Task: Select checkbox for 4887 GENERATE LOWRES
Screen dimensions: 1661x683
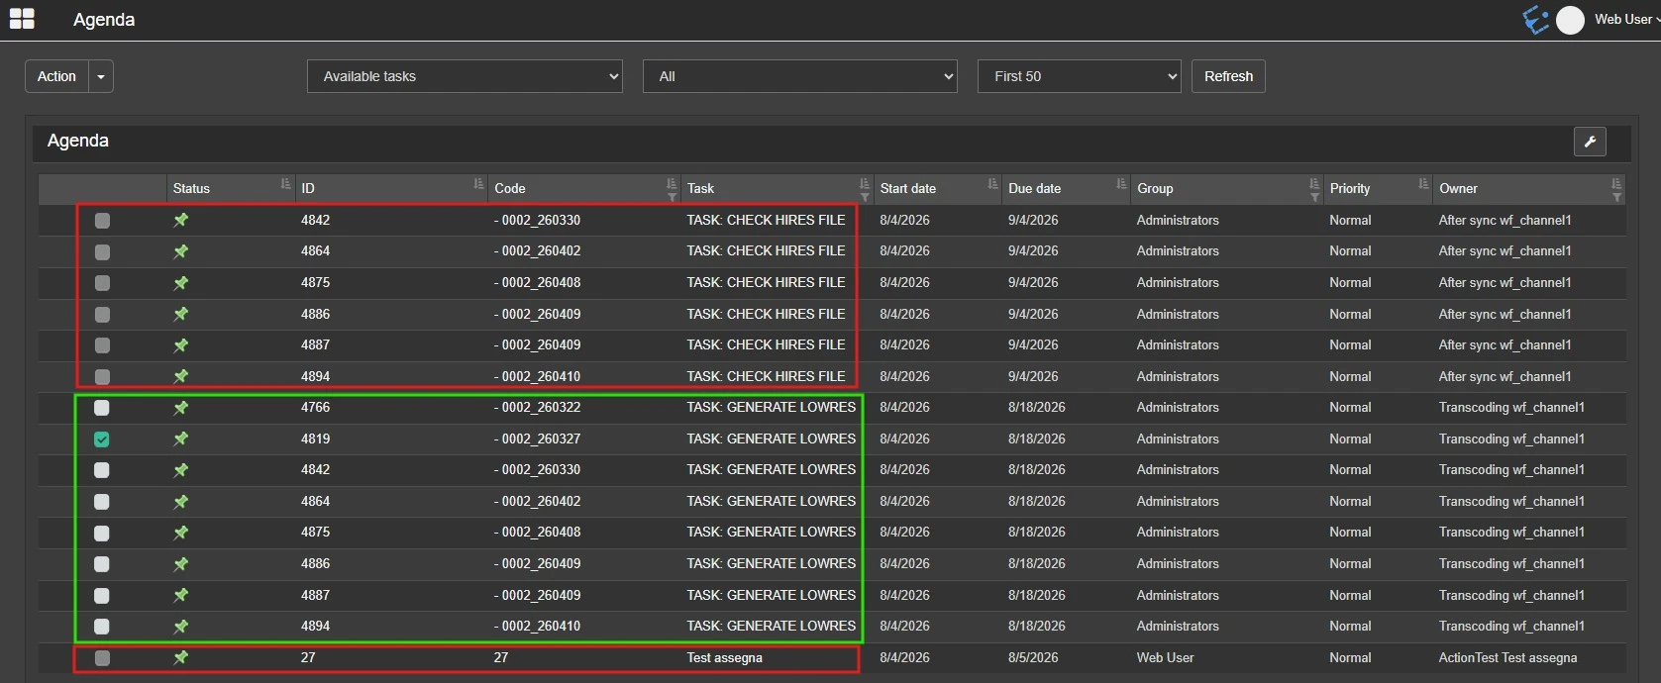Action: pos(101,596)
